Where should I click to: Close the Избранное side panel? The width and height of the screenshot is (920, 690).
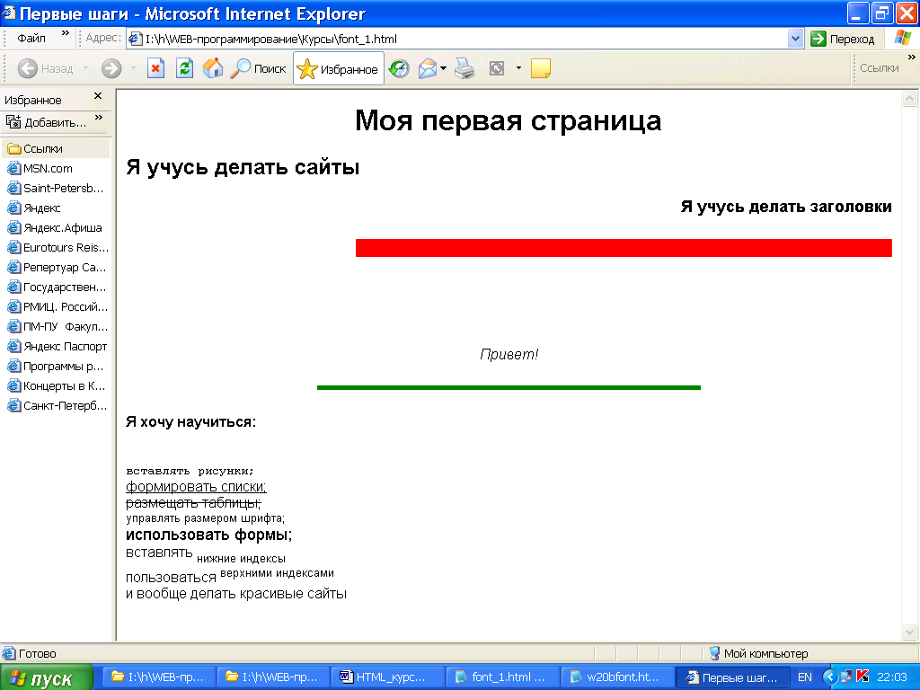pyautogui.click(x=98, y=95)
